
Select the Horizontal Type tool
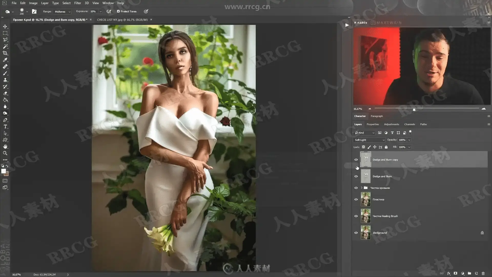click(5, 127)
